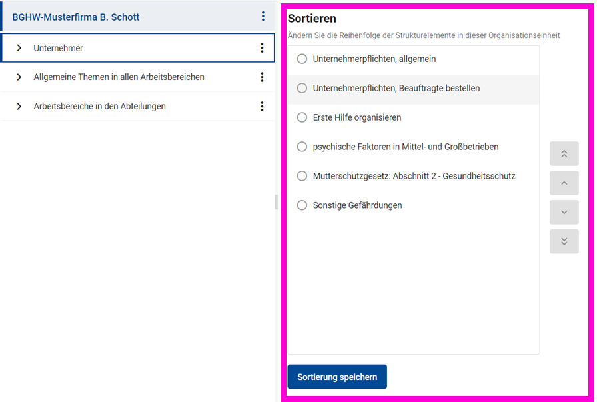Open options menu for Allgemeine Themen row

pos(262,77)
